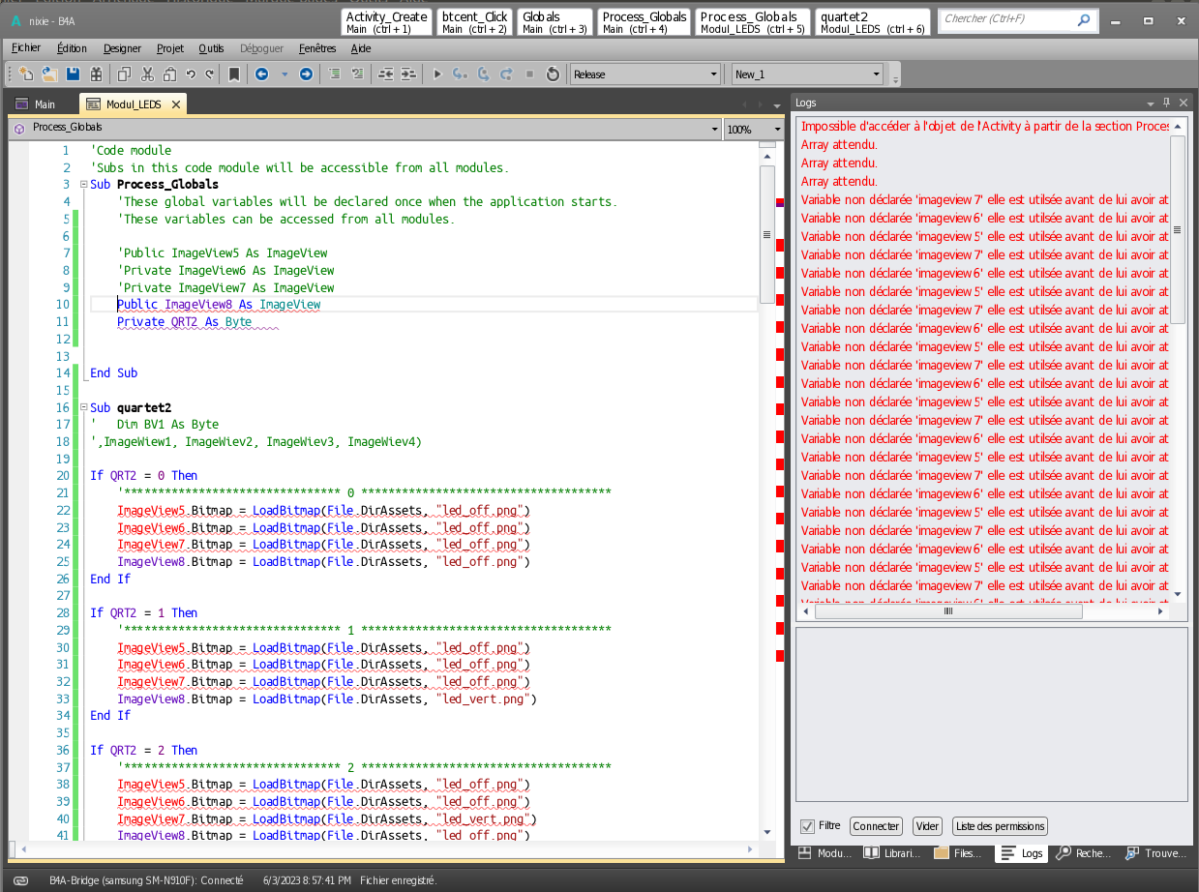The width and height of the screenshot is (1199, 892).
Task: Click the Undo arrow icon
Action: pos(191,74)
